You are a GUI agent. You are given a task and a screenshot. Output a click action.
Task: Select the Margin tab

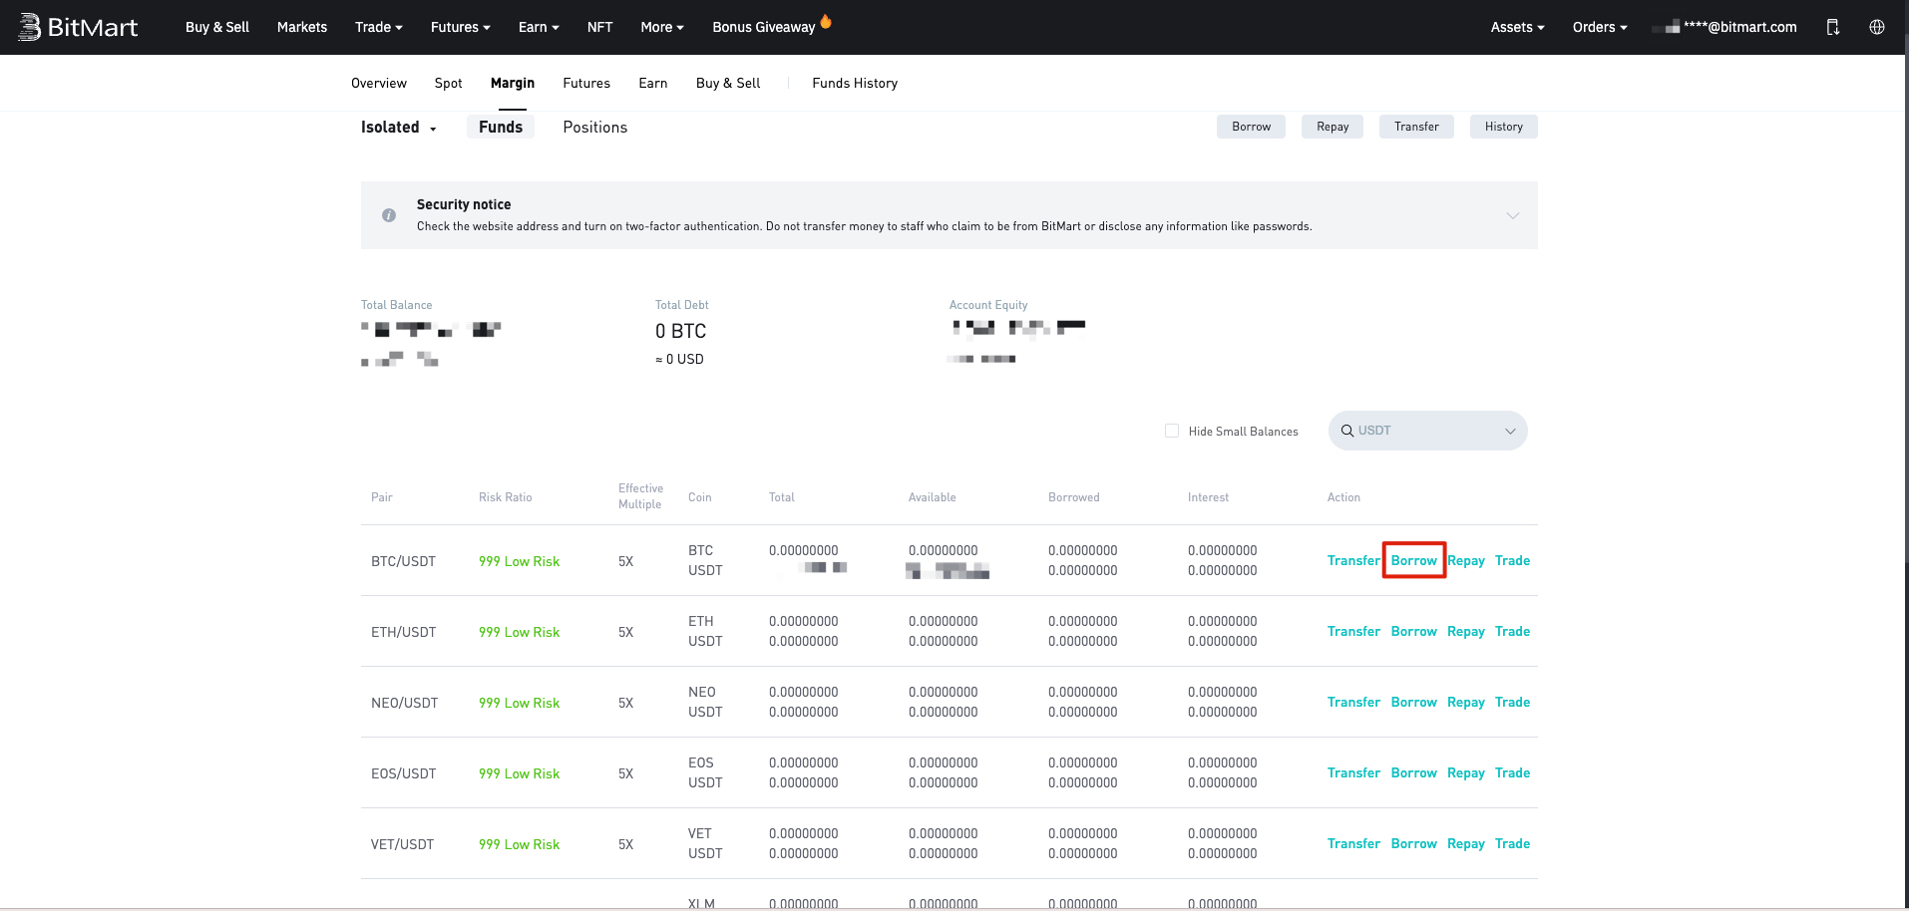pyautogui.click(x=513, y=83)
